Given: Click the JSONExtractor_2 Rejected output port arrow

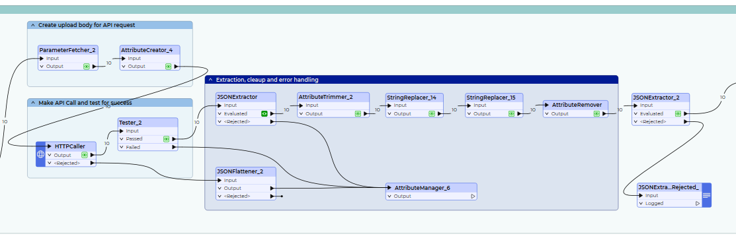Looking at the screenshot, I should pyautogui.click(x=686, y=121).
